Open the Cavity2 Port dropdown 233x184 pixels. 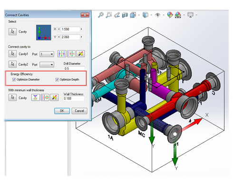tap(47, 65)
